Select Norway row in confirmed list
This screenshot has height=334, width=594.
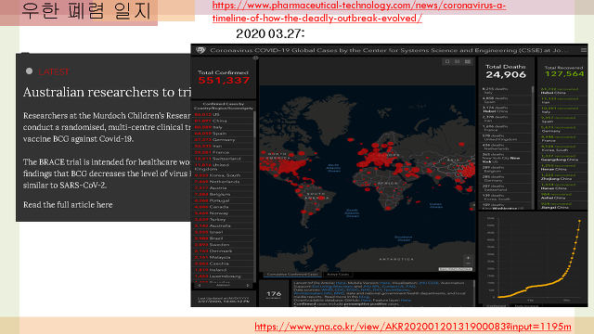[223, 213]
